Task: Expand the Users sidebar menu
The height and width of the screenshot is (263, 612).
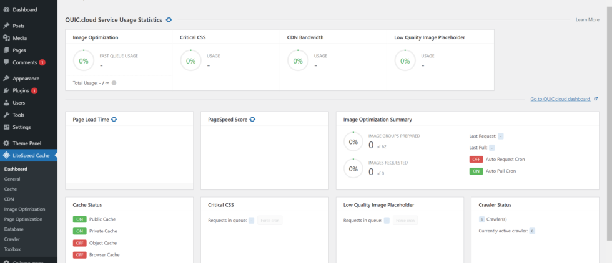Action: 19,103
